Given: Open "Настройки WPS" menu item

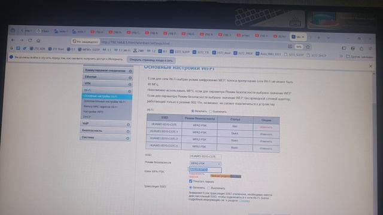Looking at the screenshot, I should tap(93, 112).
